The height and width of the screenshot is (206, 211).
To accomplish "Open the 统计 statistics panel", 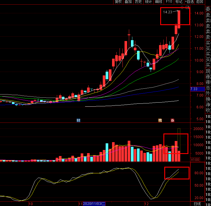I will point(148,2).
